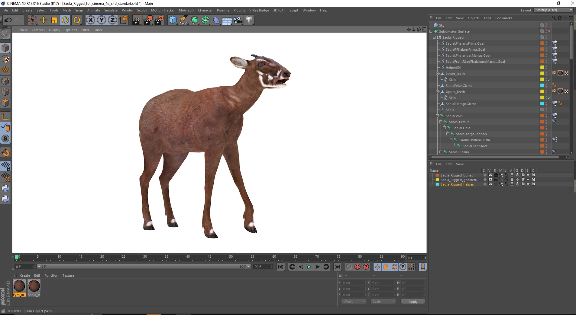Open the Object Manager Tags menu
This screenshot has height=315, width=576.
[x=487, y=18]
